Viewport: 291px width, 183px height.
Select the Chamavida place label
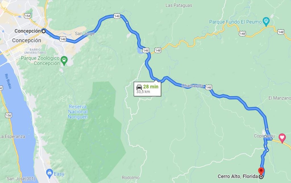point(193,86)
